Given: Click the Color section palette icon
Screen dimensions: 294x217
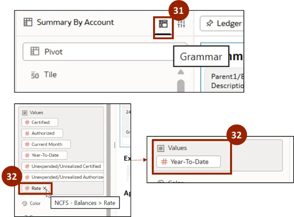Looking at the screenshot, I should point(24,204).
